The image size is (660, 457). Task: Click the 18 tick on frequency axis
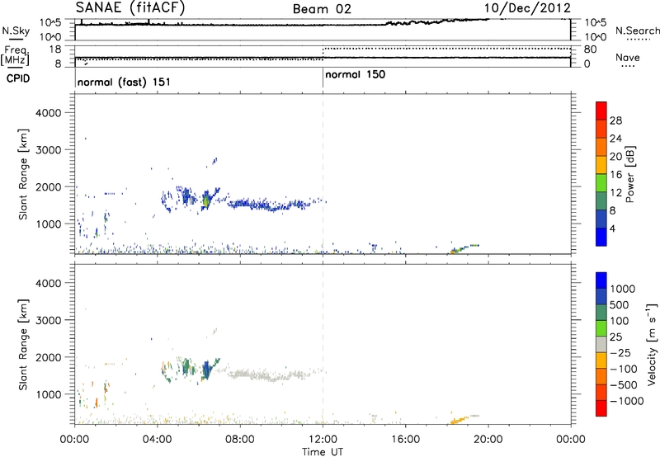54,49
